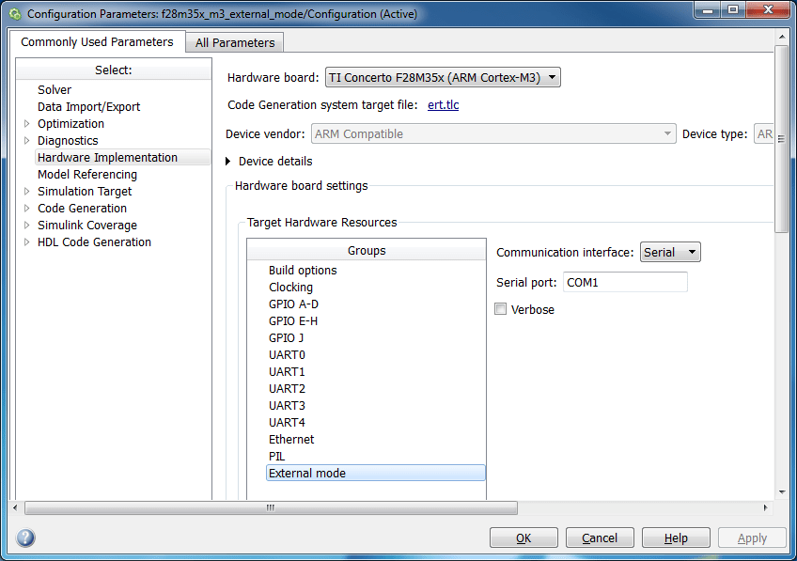Click the OK button
Image resolution: width=797 pixels, height=561 pixels.
(x=524, y=538)
